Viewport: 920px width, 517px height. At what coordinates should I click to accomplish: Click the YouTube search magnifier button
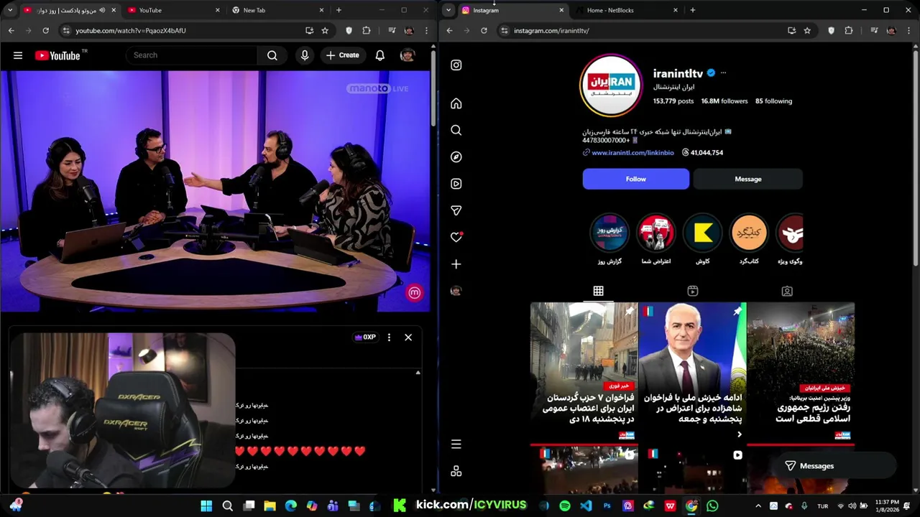(272, 55)
